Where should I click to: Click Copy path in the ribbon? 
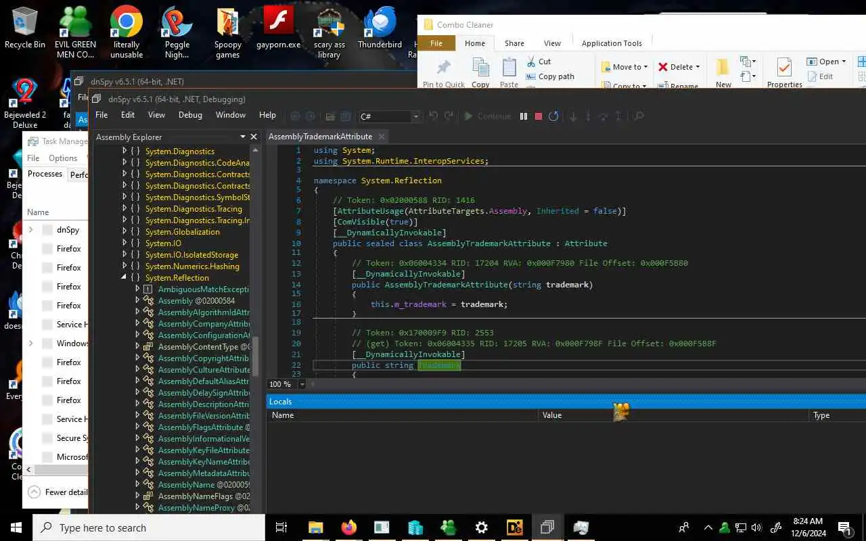[x=550, y=76]
